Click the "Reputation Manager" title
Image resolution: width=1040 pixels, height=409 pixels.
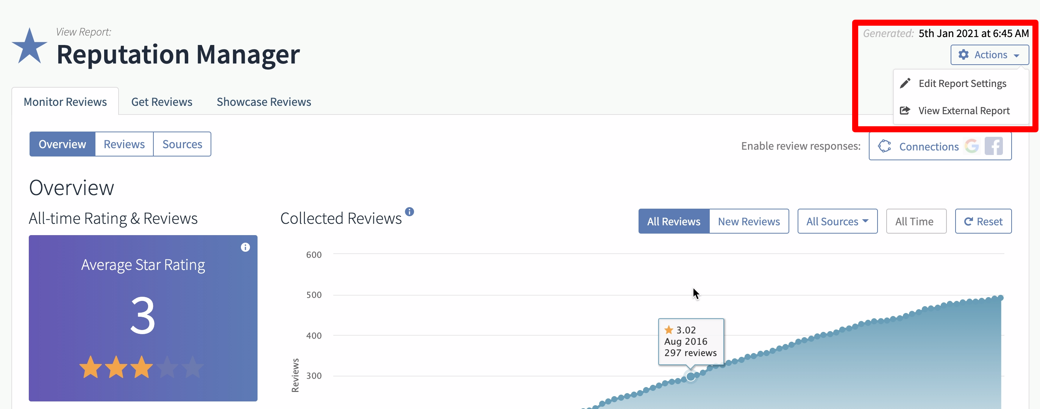coord(178,54)
